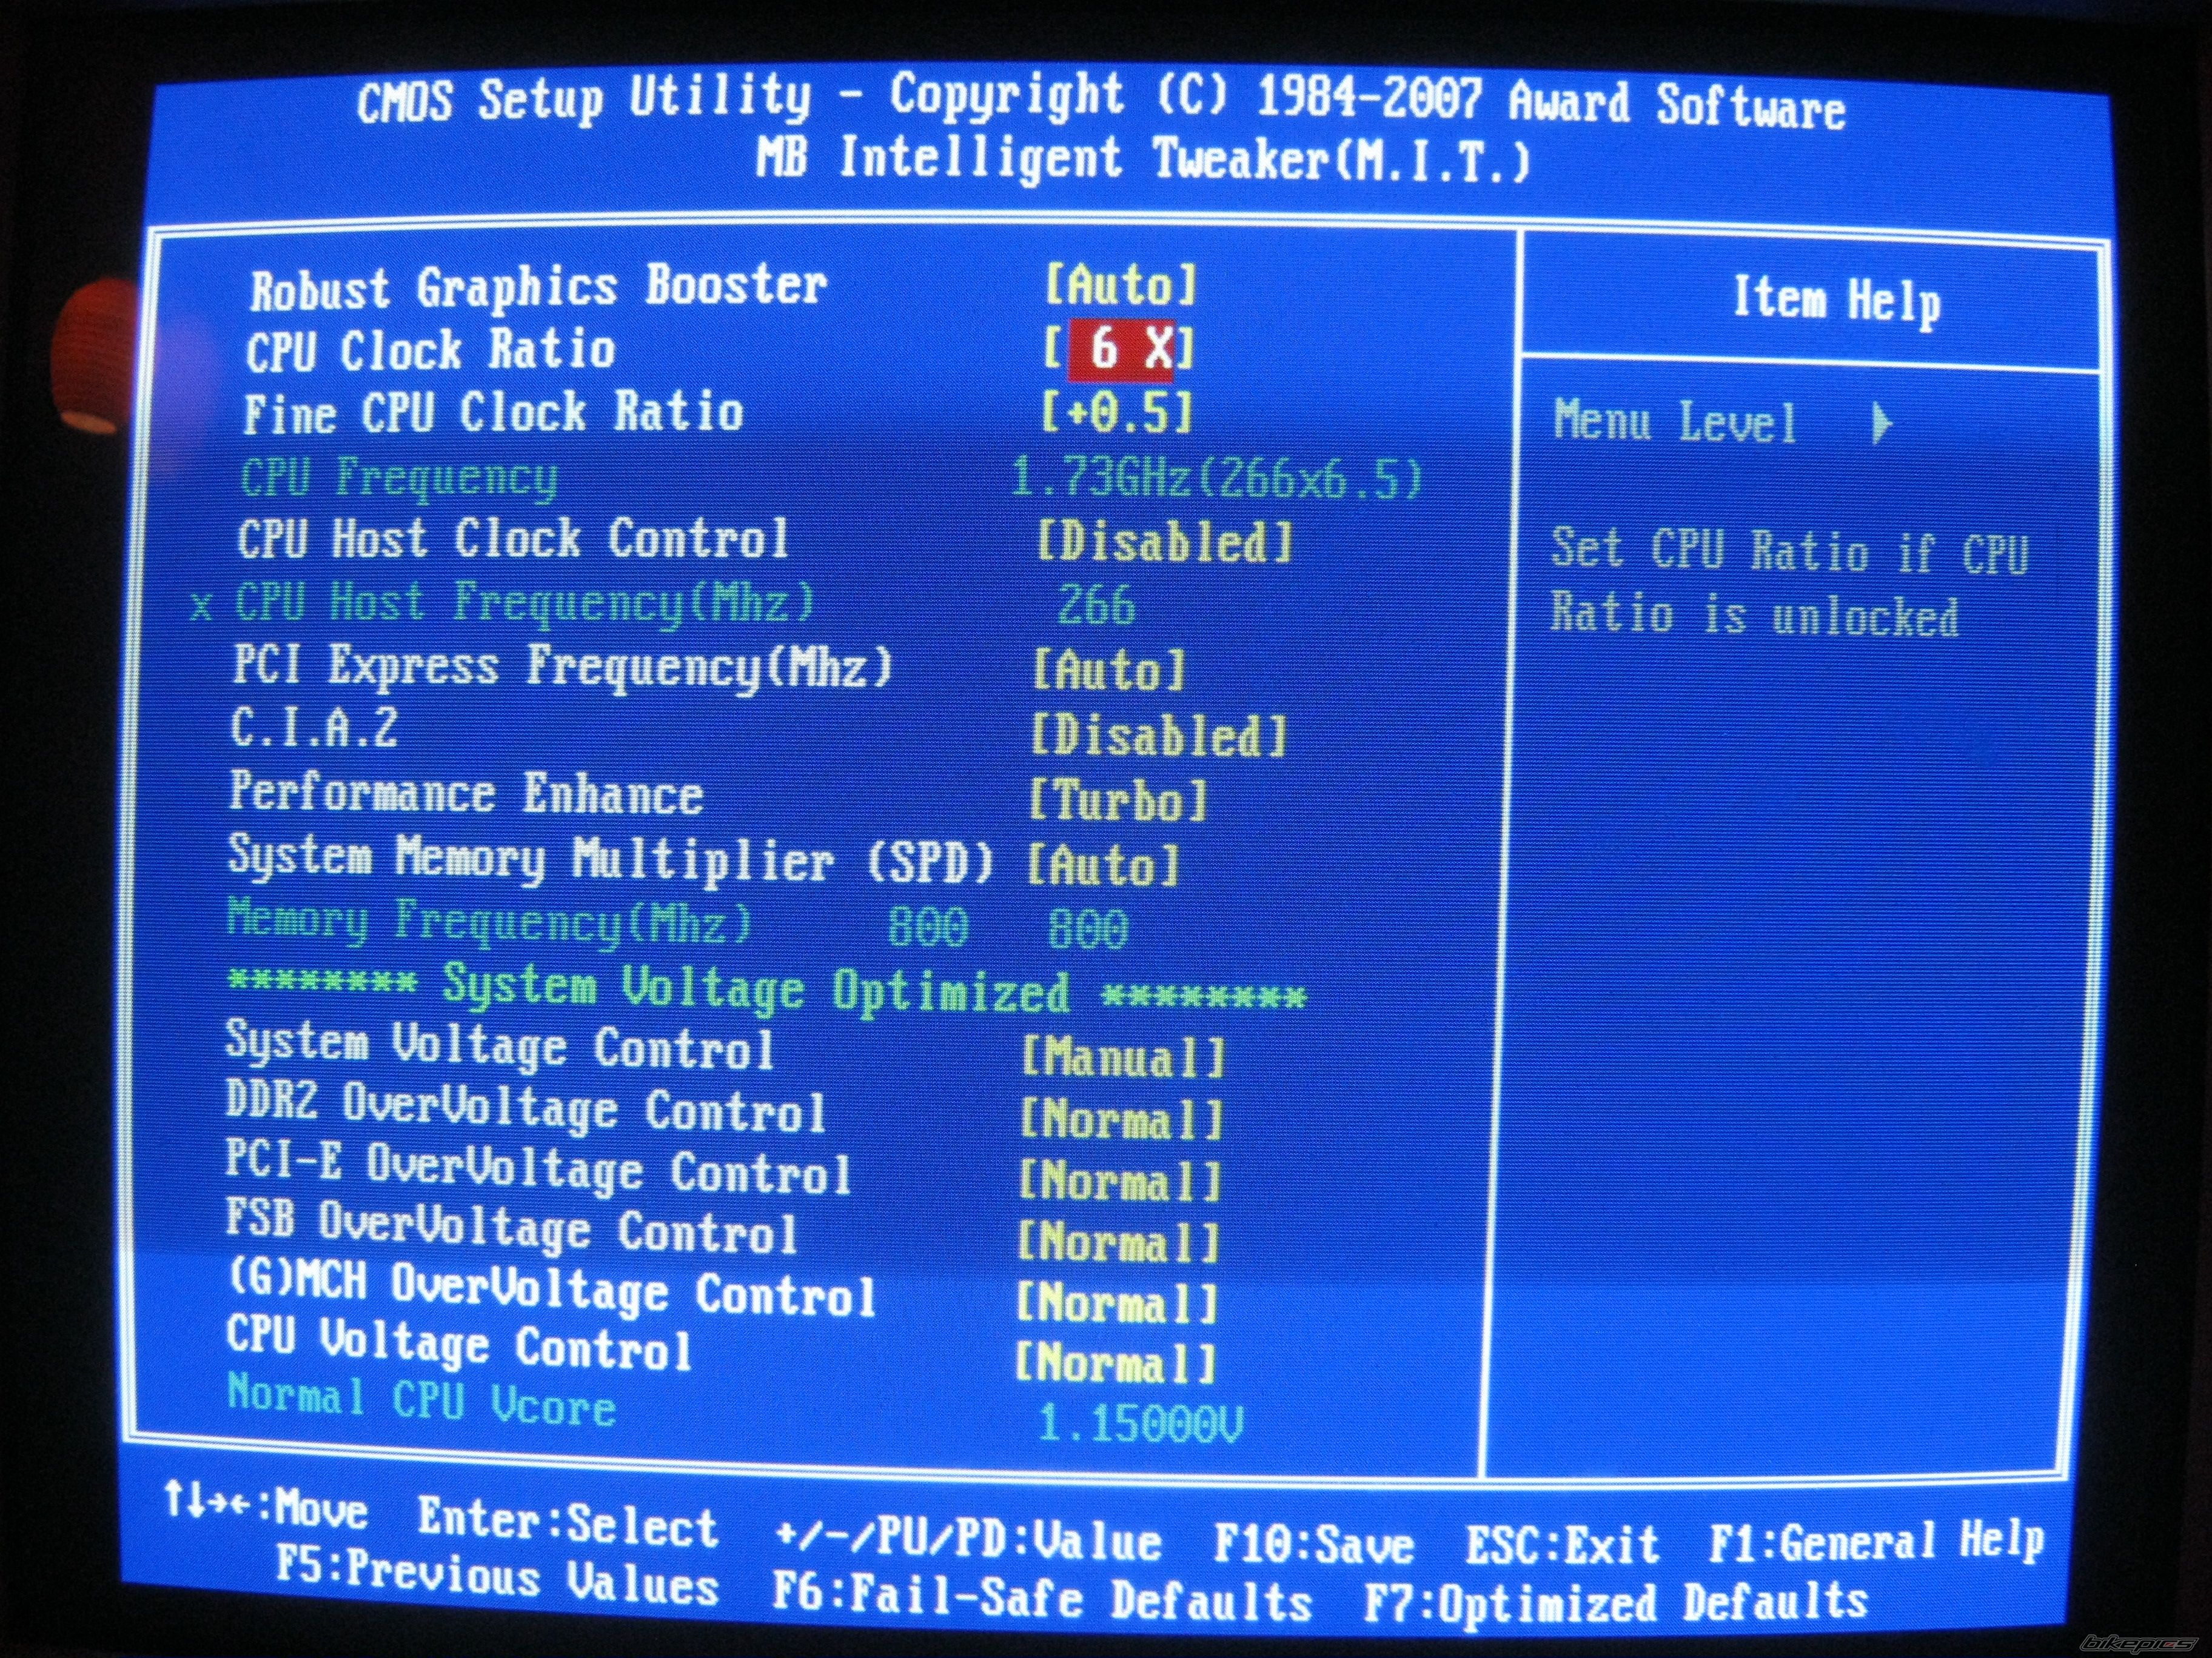The image size is (2212, 1658).
Task: Open CPU Voltage Control [Normal] value
Action: click(1117, 1363)
